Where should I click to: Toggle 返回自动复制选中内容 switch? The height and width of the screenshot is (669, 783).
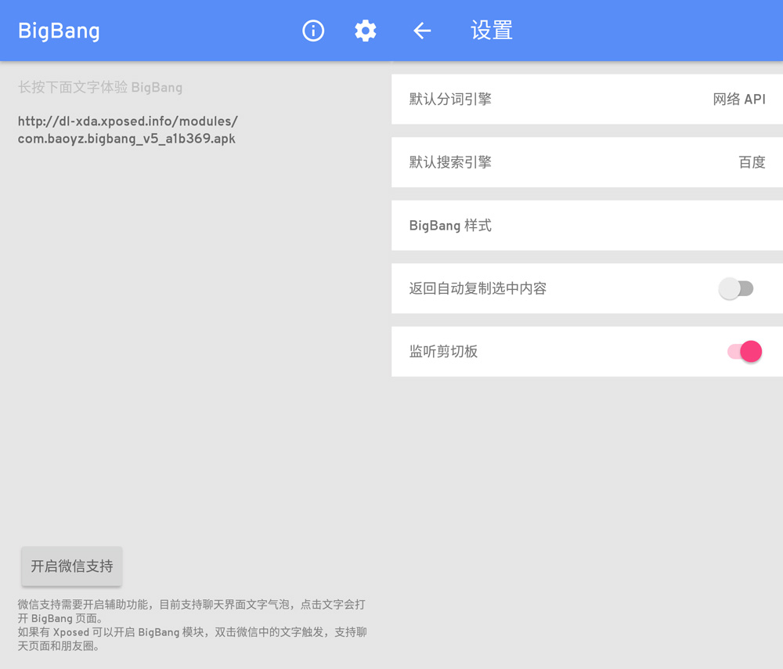pos(736,288)
